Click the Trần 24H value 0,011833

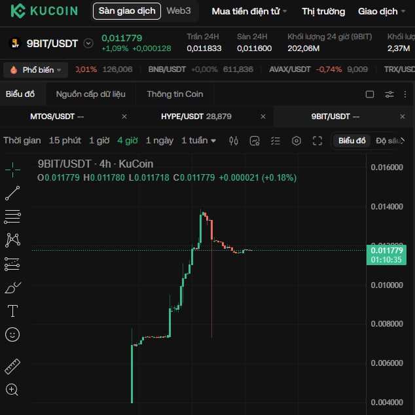(204, 48)
